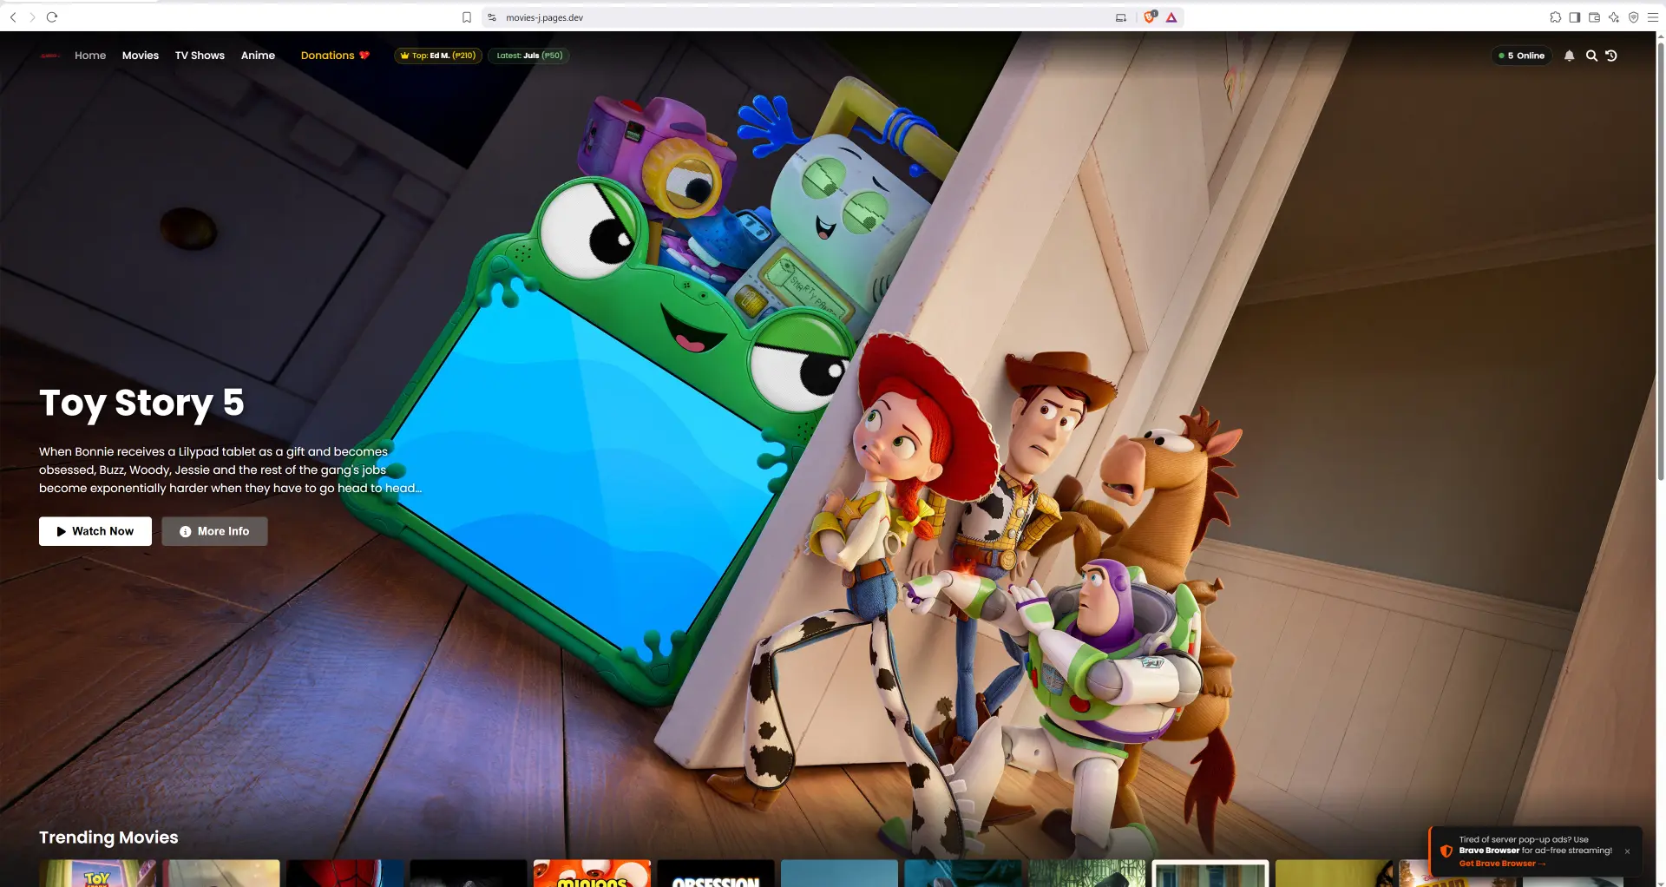Click the Toy Story 5 hero title

point(141,404)
